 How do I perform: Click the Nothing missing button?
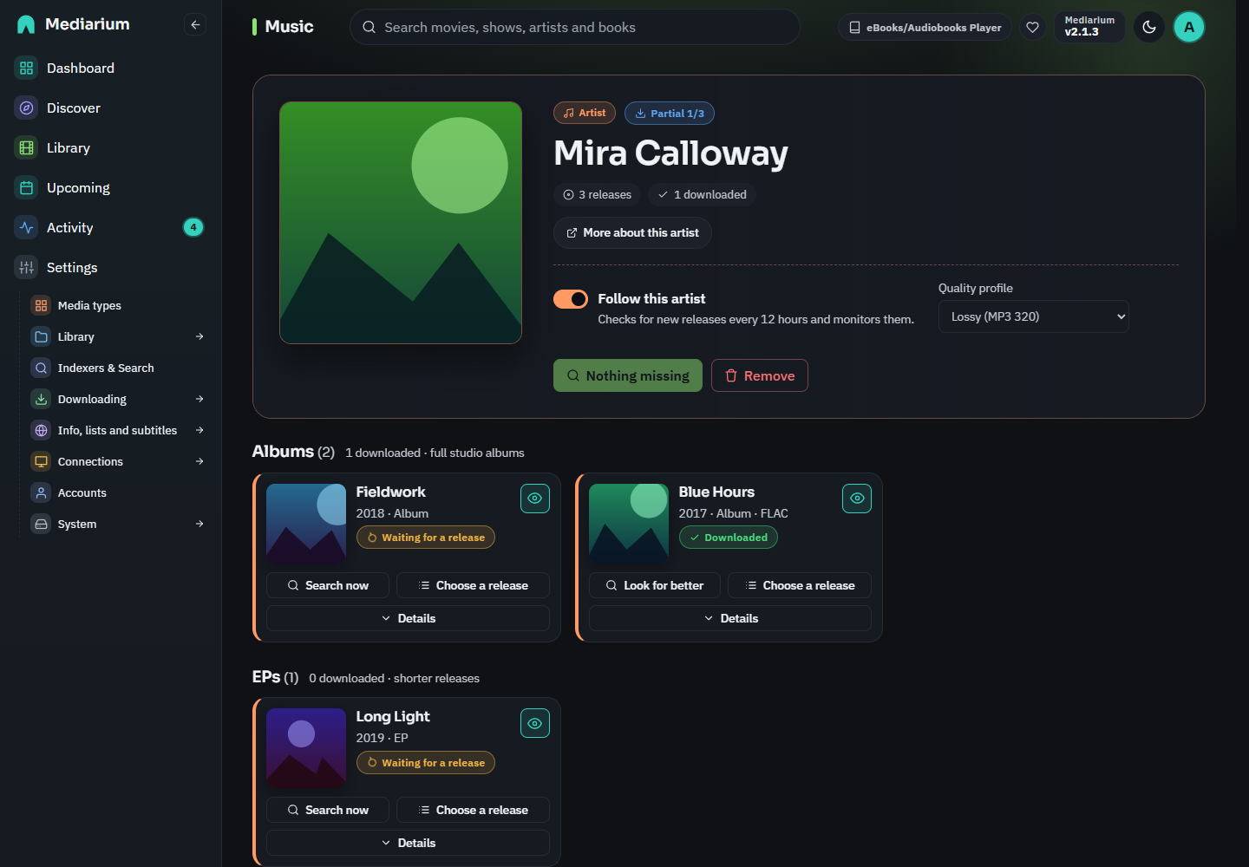click(x=628, y=375)
